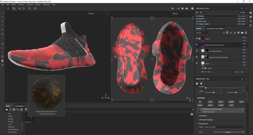Image resolution: width=253 pixels, height=135 pixels.
Task: Expand the Channels mapping section
Action: [205, 120]
